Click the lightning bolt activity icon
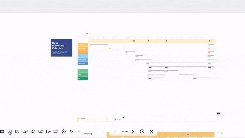245x138 pixels. click(71, 132)
